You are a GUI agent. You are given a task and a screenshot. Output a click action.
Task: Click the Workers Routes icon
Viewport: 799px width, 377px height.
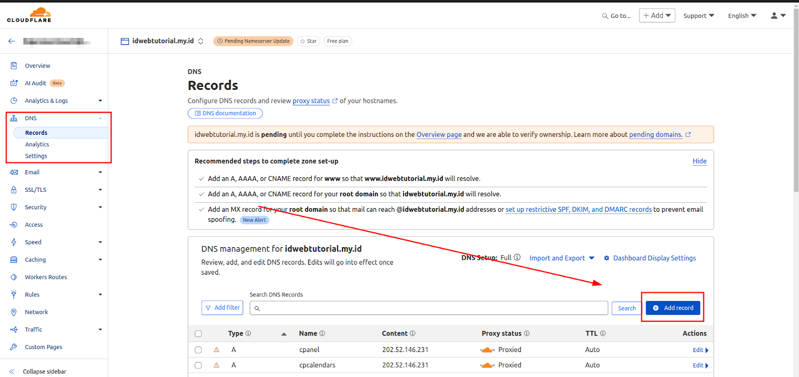[x=14, y=277]
